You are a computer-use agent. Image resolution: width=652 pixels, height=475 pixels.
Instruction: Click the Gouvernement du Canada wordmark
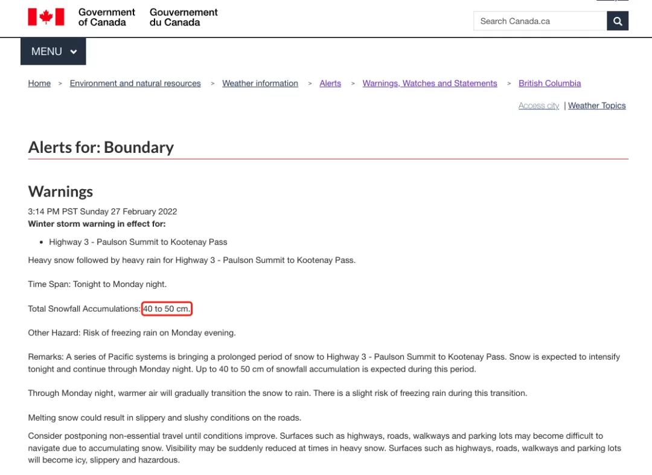(184, 18)
